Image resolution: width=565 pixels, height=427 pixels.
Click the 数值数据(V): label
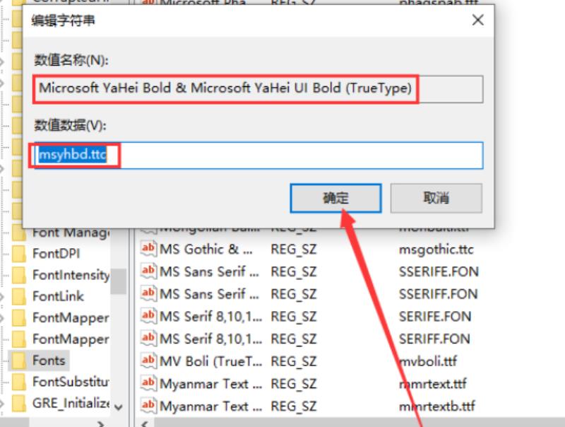pyautogui.click(x=70, y=125)
